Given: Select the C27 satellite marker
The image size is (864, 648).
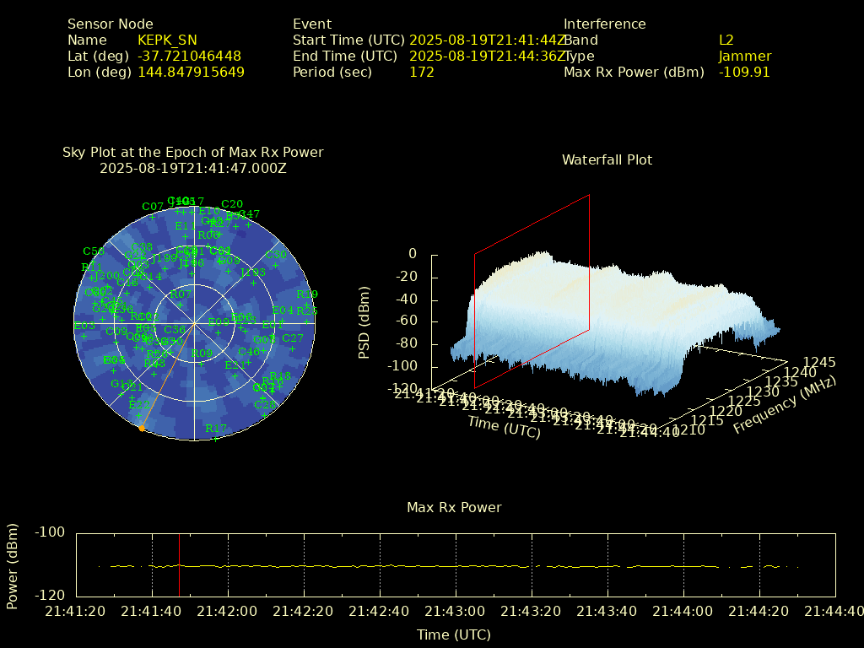Looking at the screenshot, I should [293, 348].
